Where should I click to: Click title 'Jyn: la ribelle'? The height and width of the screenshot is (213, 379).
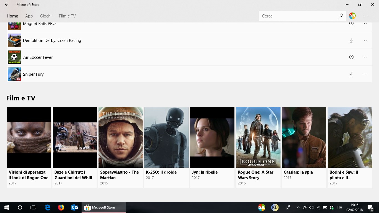205,172
